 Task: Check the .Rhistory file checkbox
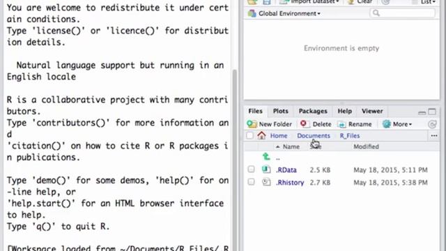251,182
